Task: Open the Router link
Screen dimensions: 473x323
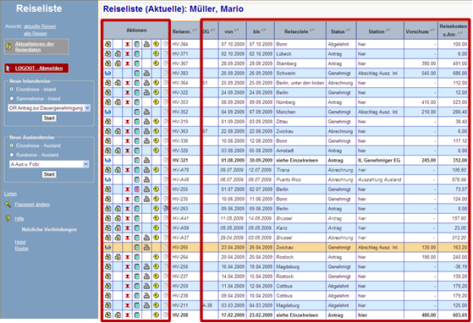Action: [22, 249]
